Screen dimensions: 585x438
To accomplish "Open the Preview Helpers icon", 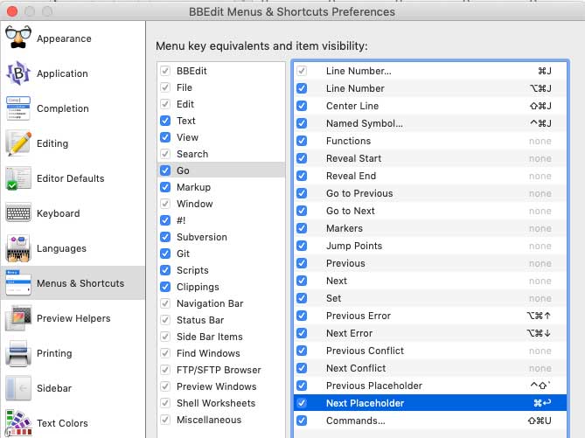I will tap(18, 318).
